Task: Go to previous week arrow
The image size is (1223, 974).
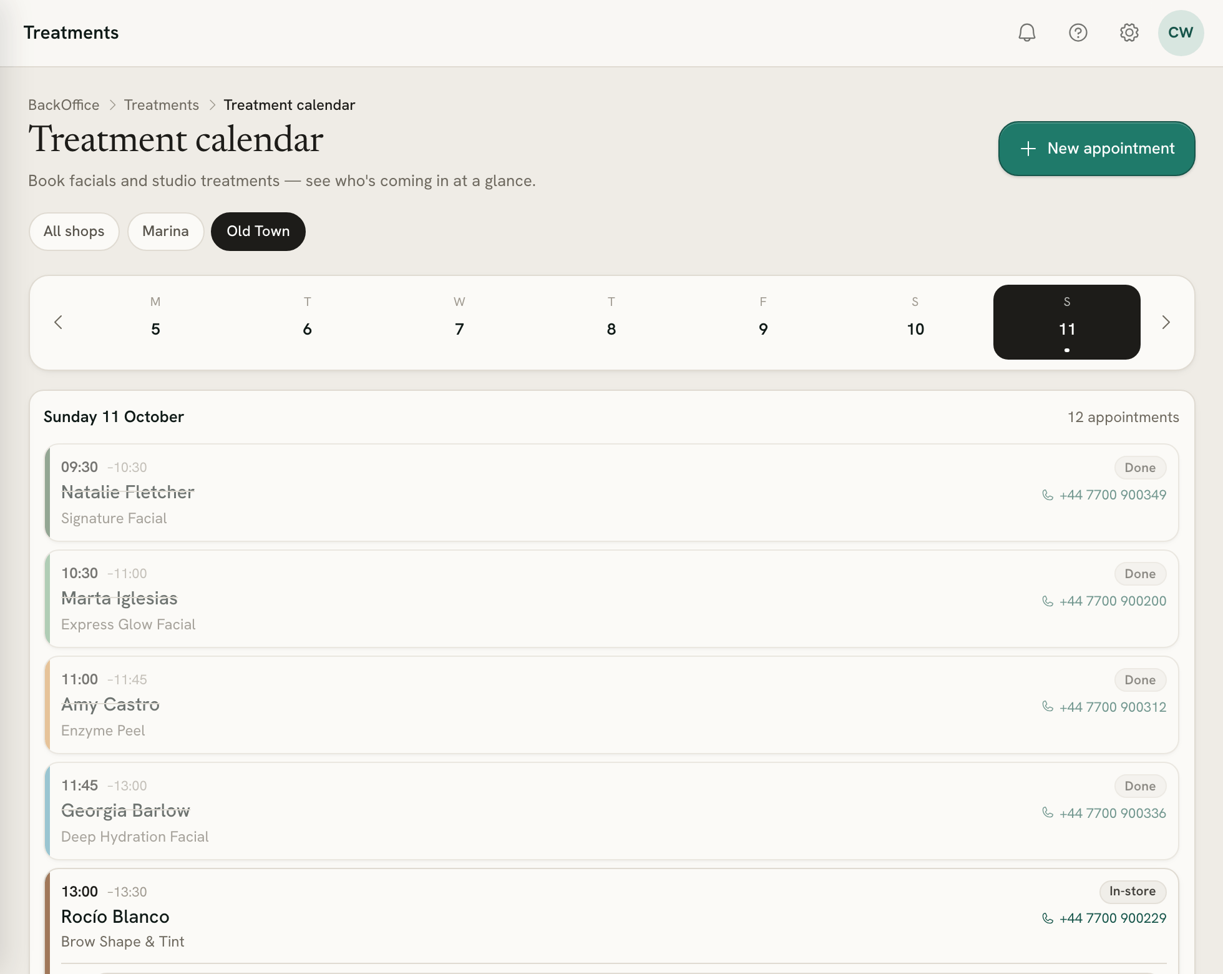Action: click(59, 322)
